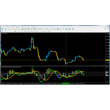
Task: Tile chart windows icon
Action: (x=58, y=29)
